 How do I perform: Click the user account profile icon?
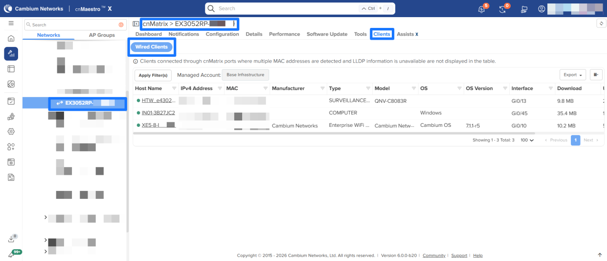(541, 9)
